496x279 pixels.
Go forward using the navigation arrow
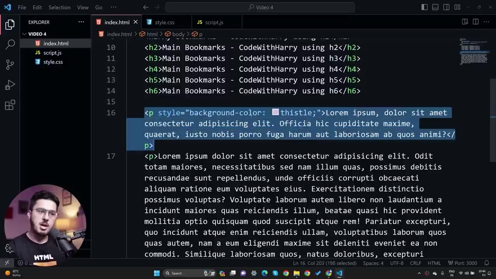pos(157,7)
